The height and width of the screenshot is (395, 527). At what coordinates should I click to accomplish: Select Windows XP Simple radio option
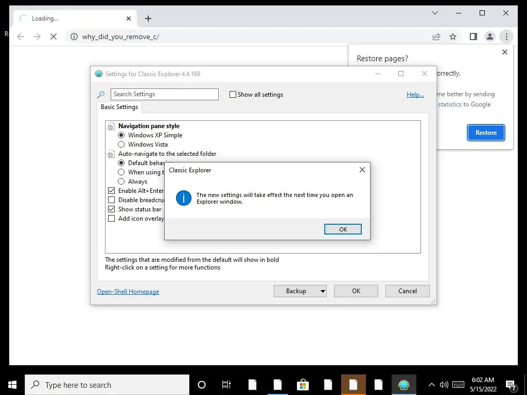point(121,135)
